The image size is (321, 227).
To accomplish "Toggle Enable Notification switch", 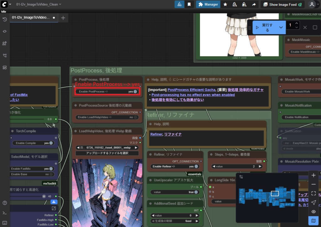I will 301,117.
